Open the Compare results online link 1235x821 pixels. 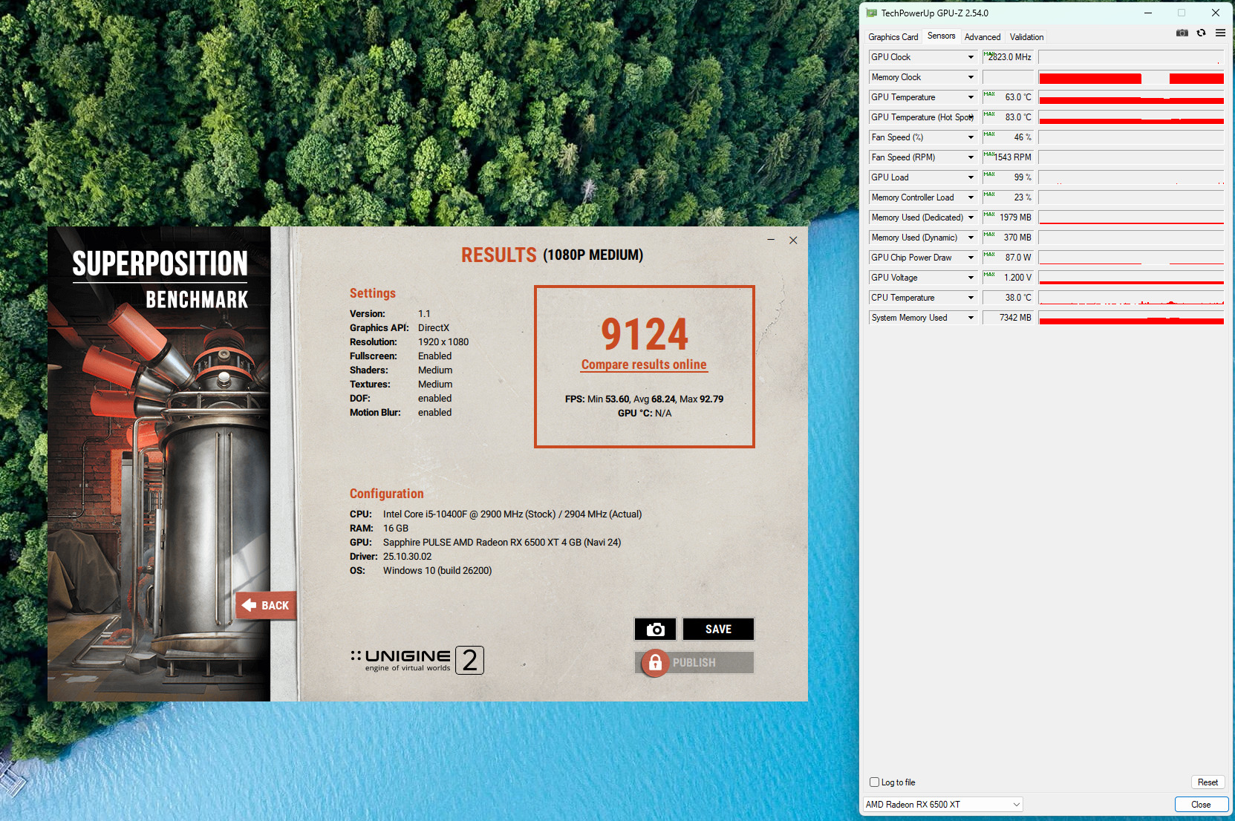pos(644,364)
